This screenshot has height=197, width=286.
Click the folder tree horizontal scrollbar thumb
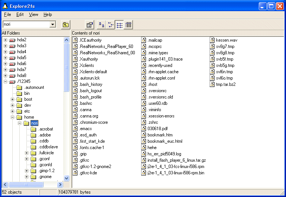click(26, 185)
